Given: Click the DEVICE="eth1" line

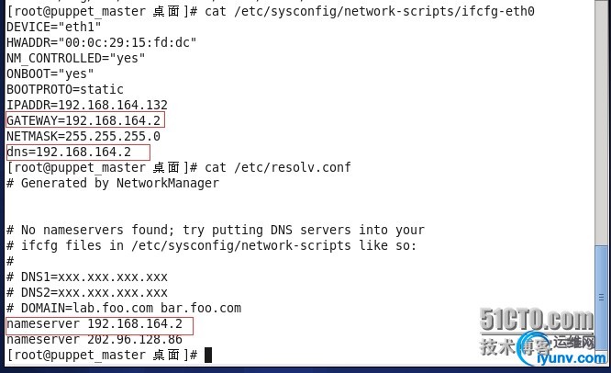Looking at the screenshot, I should (54, 27).
